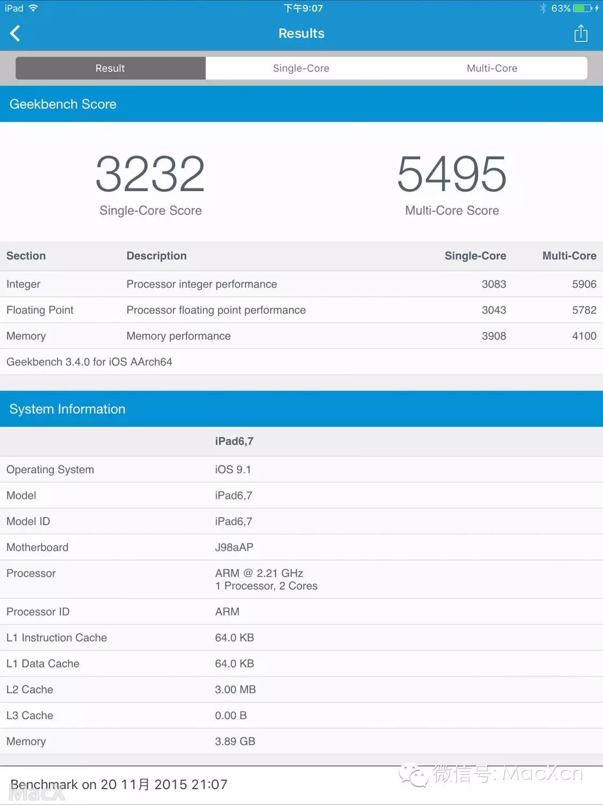Image resolution: width=603 pixels, height=805 pixels.
Task: Switch to the Single-Core tab
Action: pyautogui.click(x=301, y=68)
